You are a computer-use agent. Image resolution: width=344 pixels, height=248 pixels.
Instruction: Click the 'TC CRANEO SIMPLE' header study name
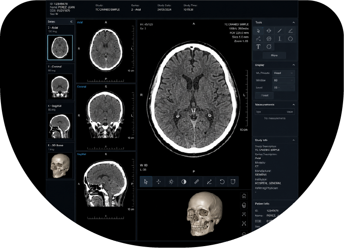point(107,10)
